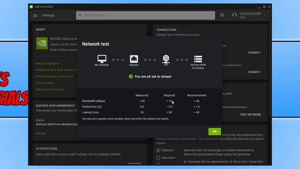The width and height of the screenshot is (300, 169).
Task: Maximize the GeForce NOW window
Action: (x=264, y=7)
